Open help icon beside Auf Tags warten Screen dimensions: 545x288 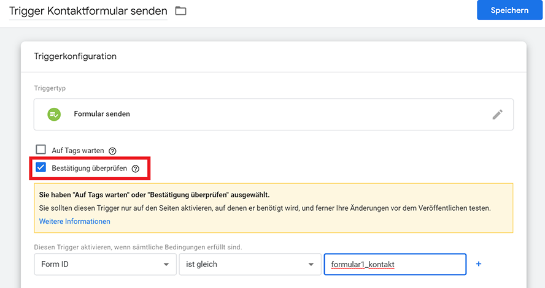[x=112, y=151]
